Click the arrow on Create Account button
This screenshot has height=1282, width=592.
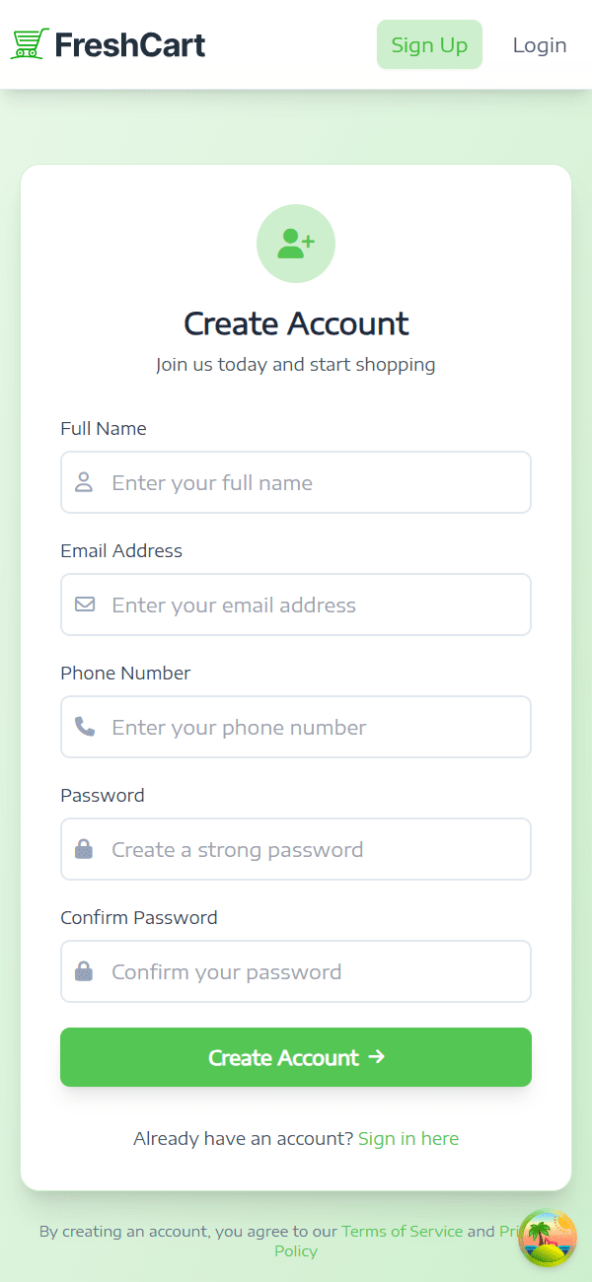(x=376, y=1057)
